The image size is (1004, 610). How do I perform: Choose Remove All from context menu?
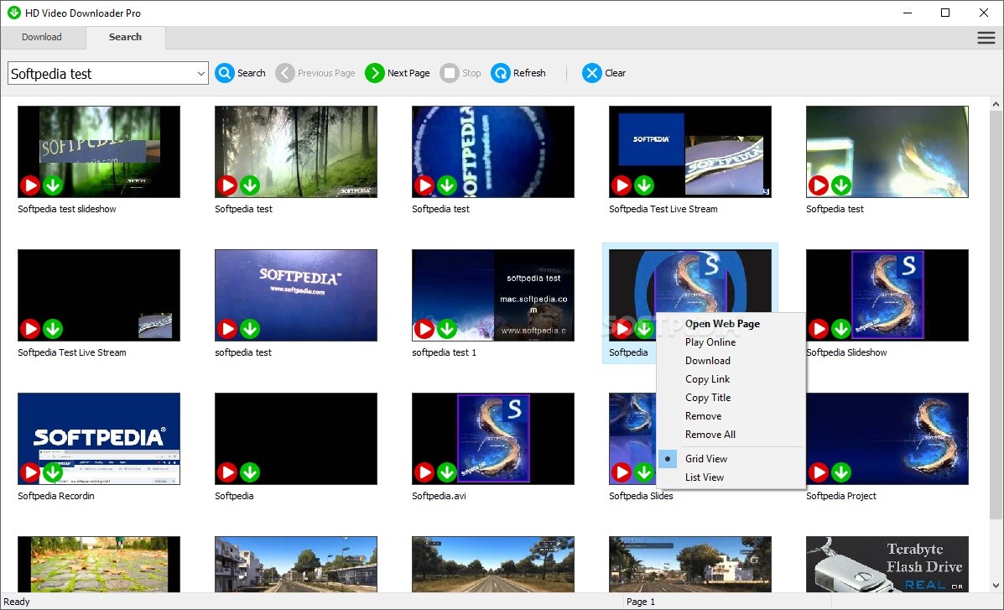point(710,435)
